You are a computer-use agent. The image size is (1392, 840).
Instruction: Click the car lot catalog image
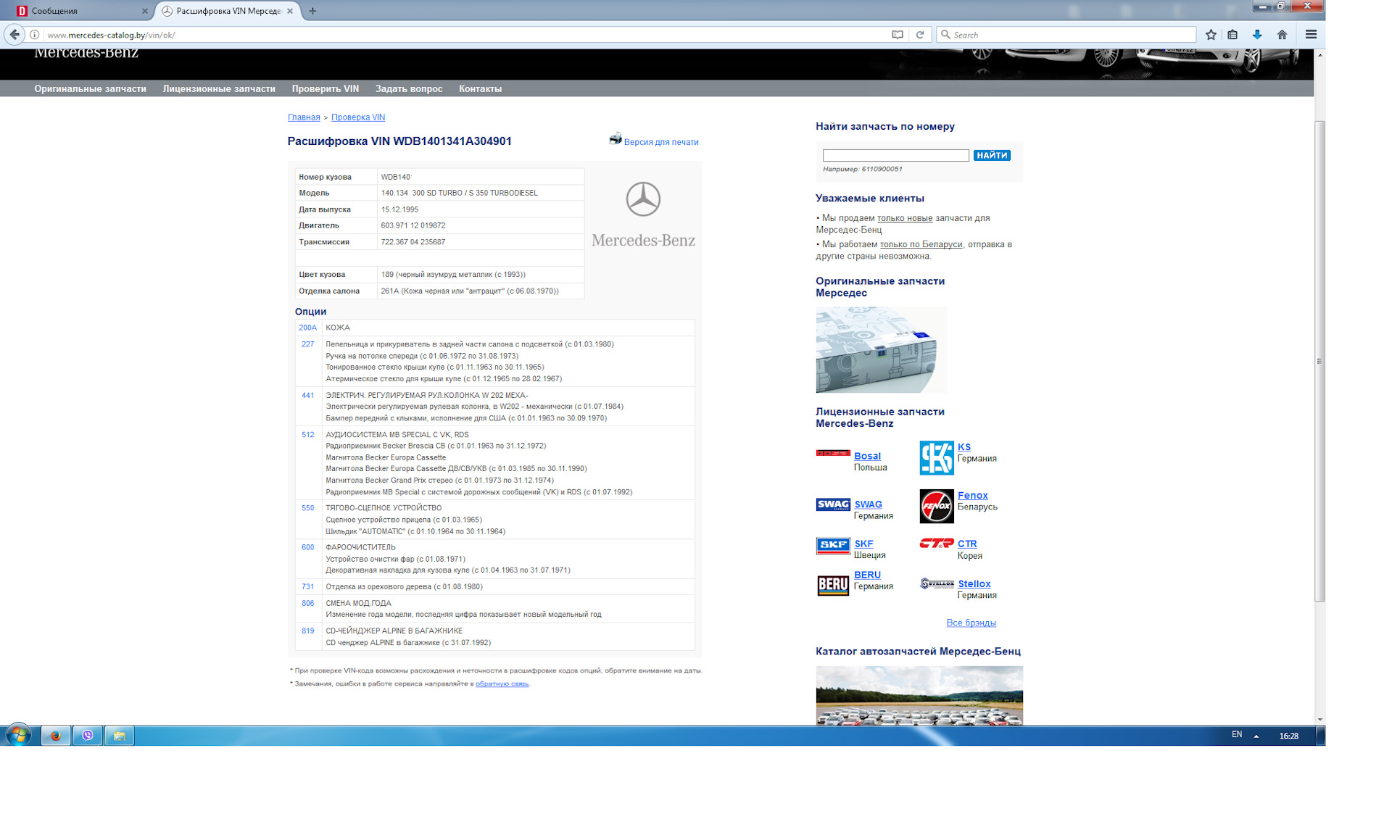pyautogui.click(x=919, y=695)
